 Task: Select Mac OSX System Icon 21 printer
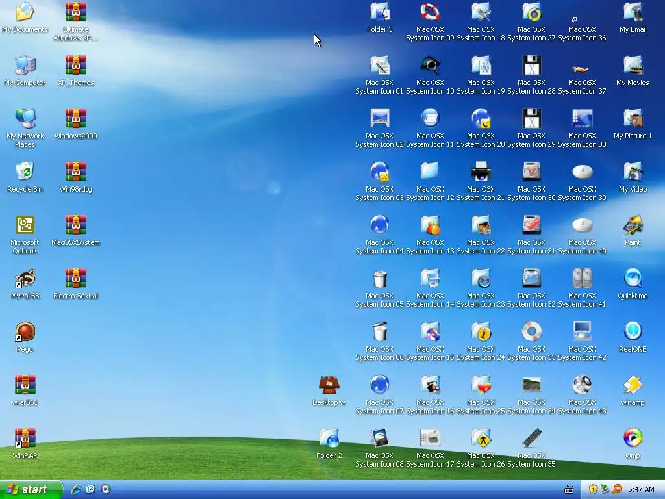point(481,172)
